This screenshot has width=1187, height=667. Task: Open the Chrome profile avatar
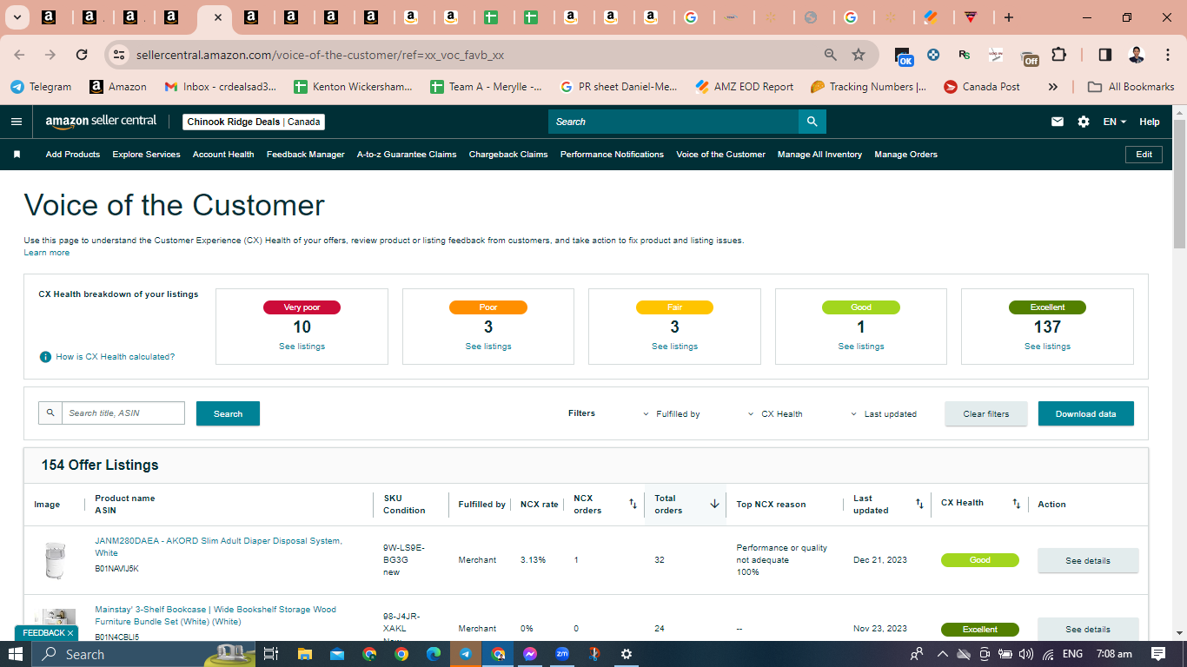pos(1137,55)
